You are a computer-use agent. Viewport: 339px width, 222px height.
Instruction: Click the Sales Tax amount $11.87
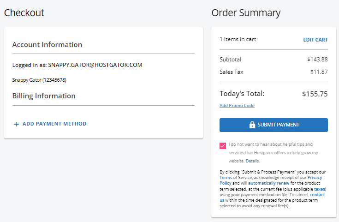pos(319,72)
